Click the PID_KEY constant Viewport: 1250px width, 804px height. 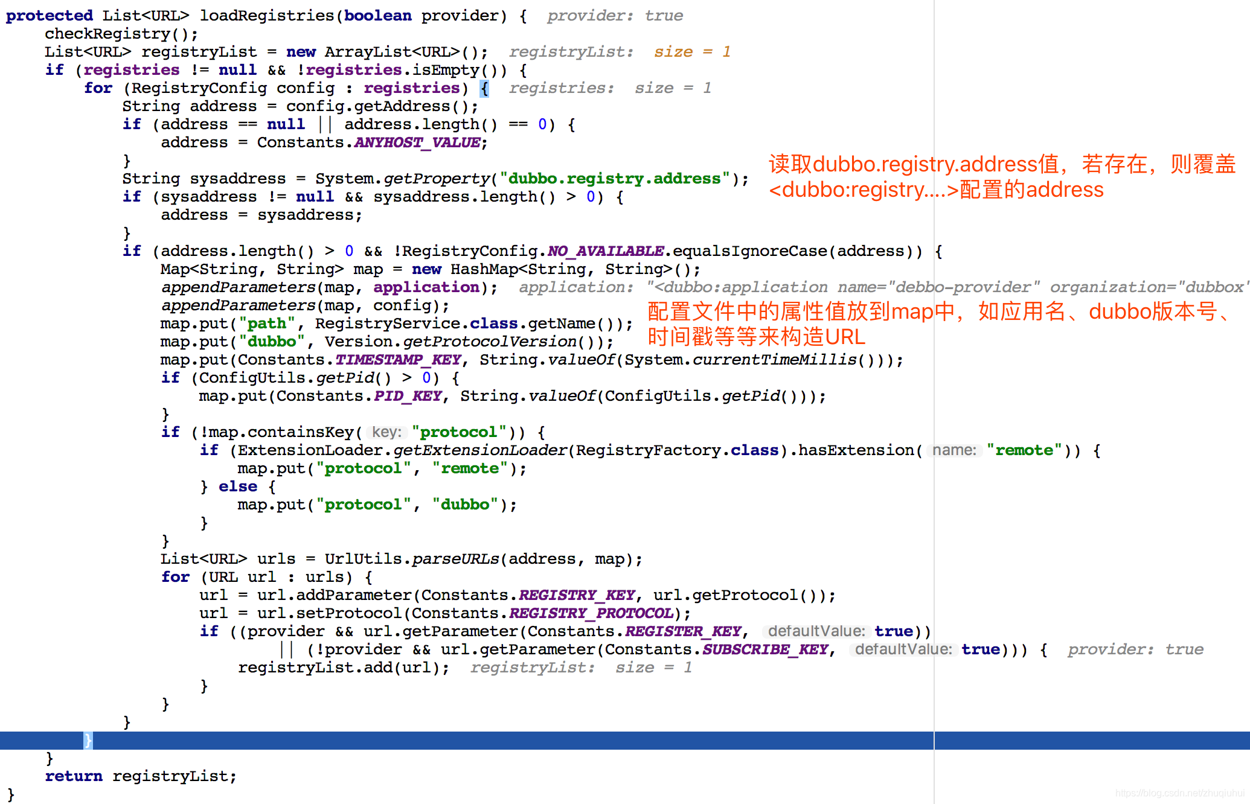[x=408, y=396]
